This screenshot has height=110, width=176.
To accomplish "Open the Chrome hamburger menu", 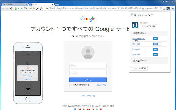I will (x=173, y=9).
